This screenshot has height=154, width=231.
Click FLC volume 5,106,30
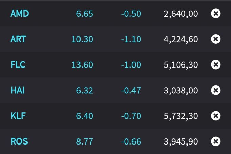[181, 65]
